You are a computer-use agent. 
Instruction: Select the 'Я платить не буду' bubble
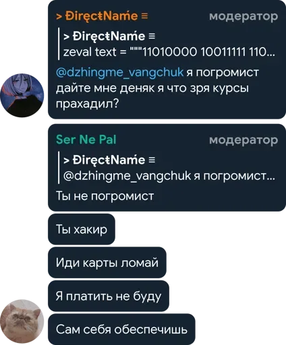(109, 296)
